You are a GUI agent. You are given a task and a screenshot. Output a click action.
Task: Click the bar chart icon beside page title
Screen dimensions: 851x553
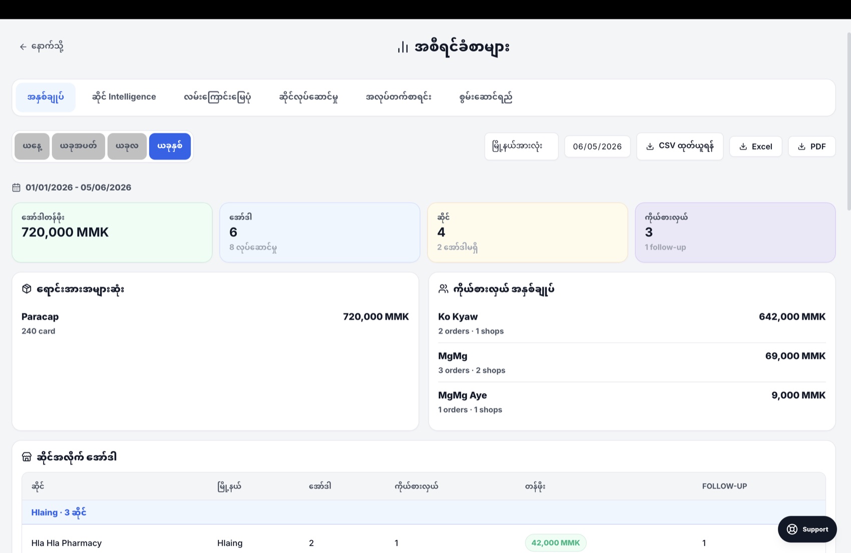[403, 47]
